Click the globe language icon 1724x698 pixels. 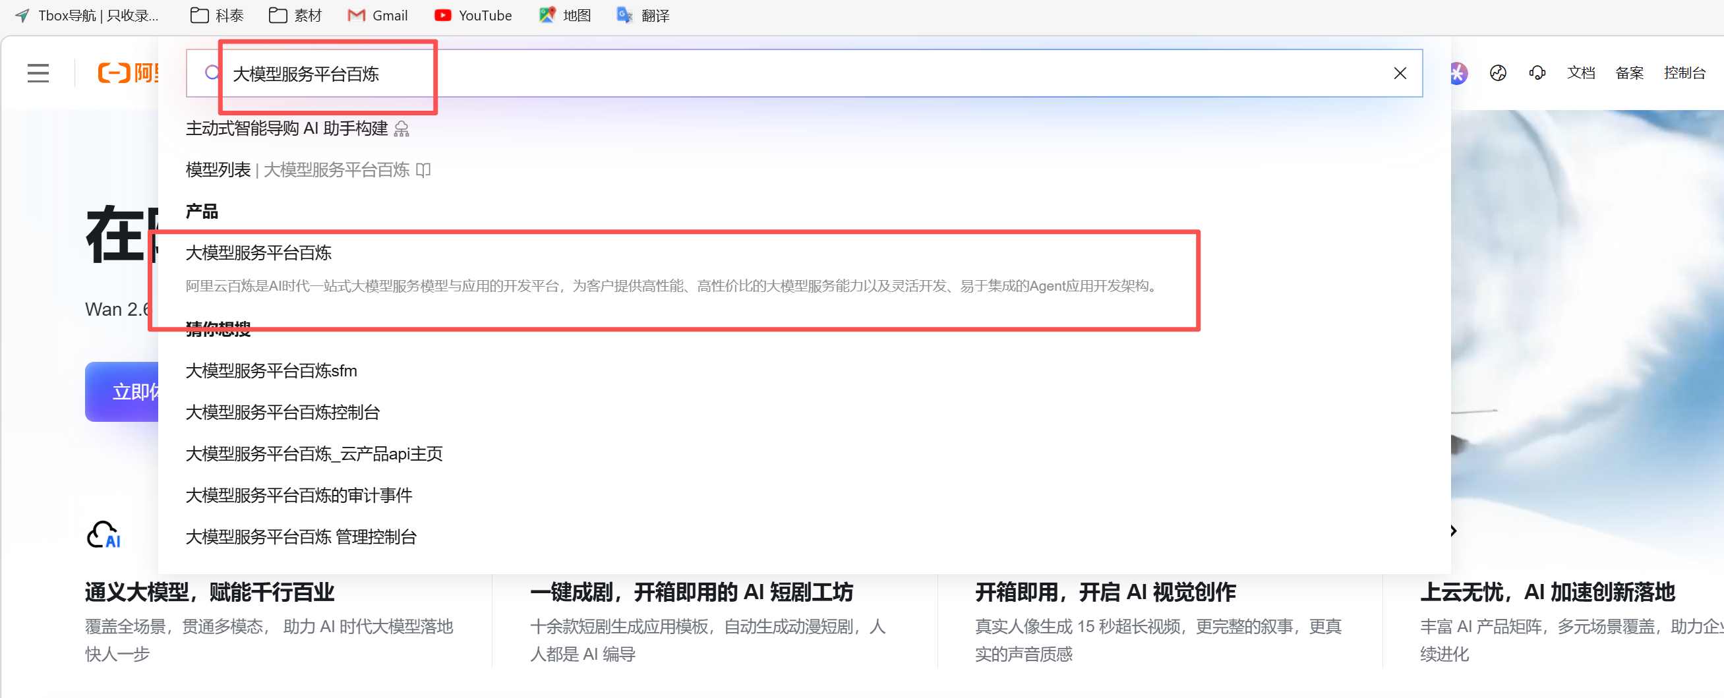tap(1498, 73)
